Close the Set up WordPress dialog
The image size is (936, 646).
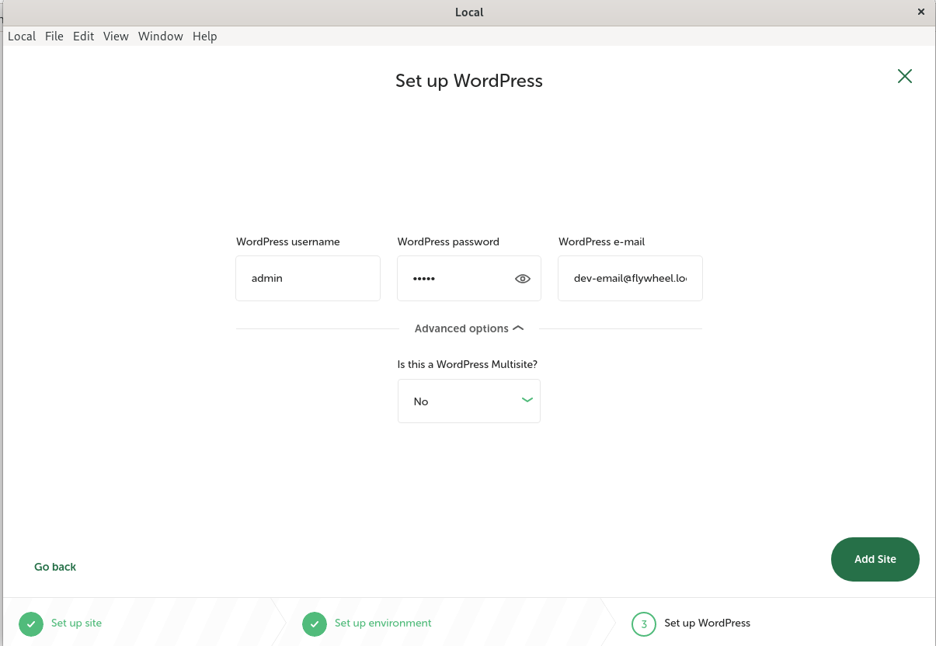pyautogui.click(x=904, y=76)
